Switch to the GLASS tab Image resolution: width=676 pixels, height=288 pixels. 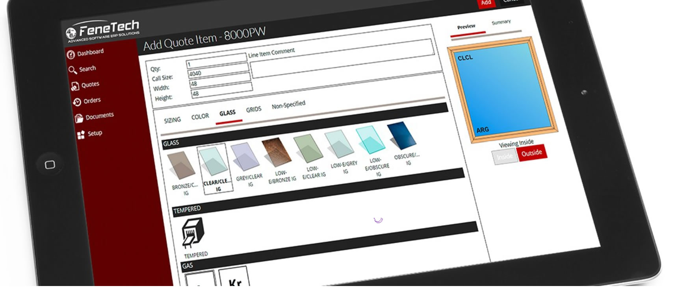[x=227, y=113]
